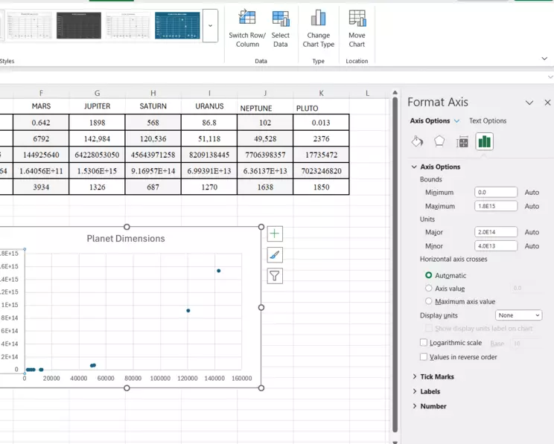Screen dimensions: 554x444
Task: Select the Automatic radio button
Action: point(429,275)
